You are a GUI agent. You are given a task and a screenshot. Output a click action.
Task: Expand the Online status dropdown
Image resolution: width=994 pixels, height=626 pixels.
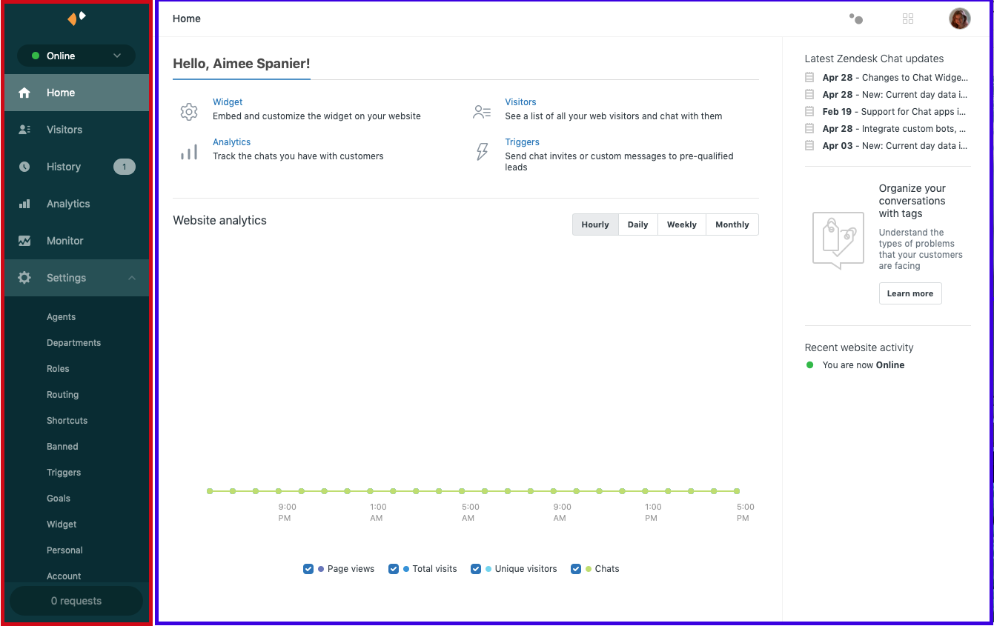[76, 56]
